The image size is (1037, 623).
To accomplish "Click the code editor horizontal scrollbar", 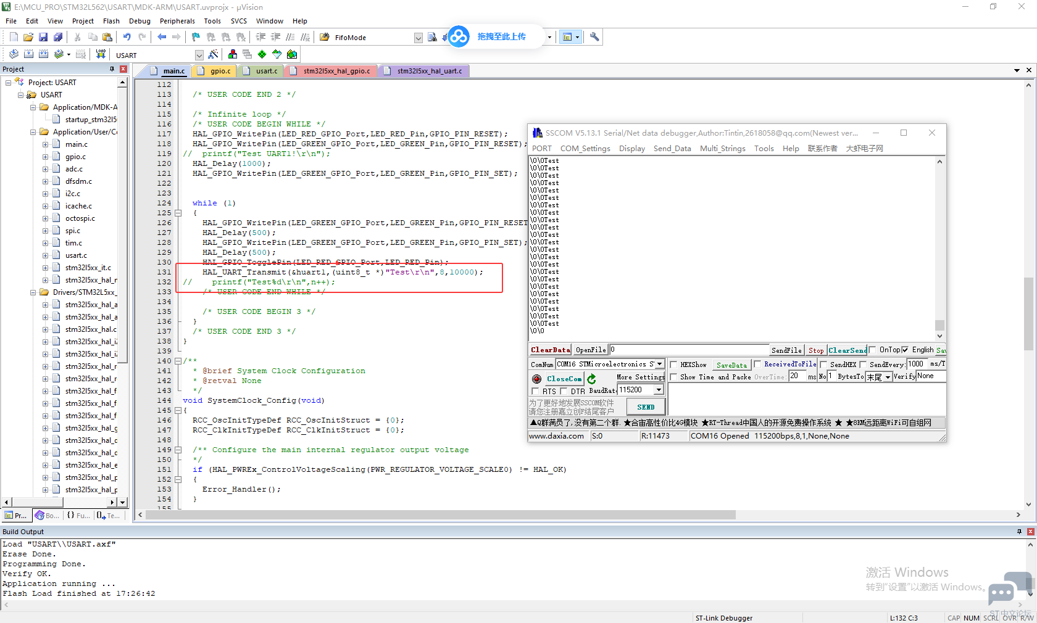I will pos(440,514).
